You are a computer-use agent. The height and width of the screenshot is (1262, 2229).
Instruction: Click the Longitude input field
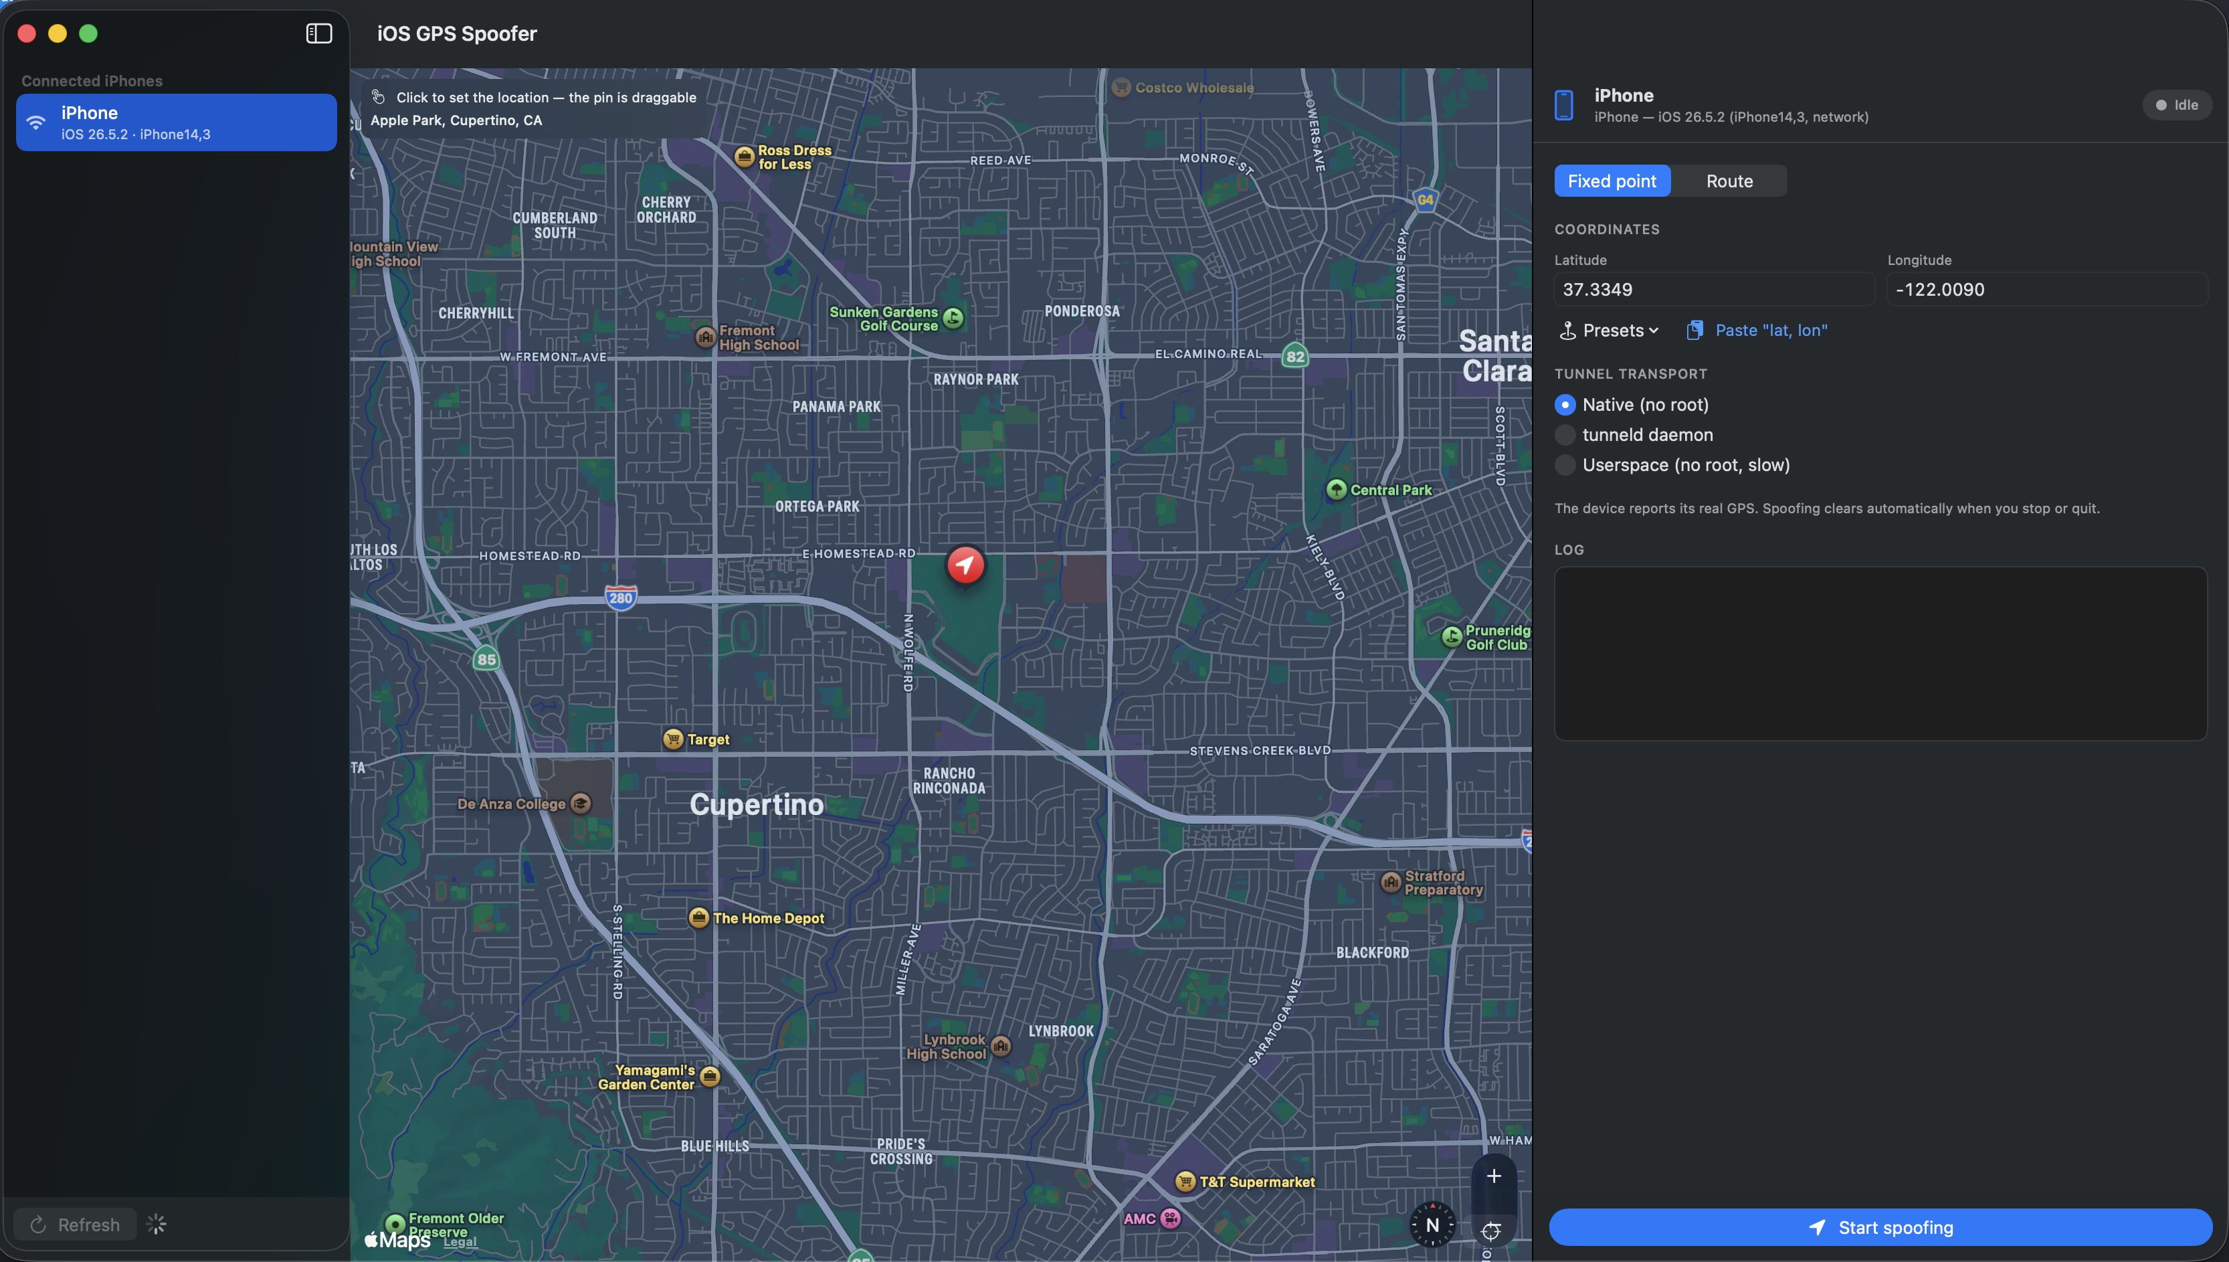pyautogui.click(x=2047, y=290)
